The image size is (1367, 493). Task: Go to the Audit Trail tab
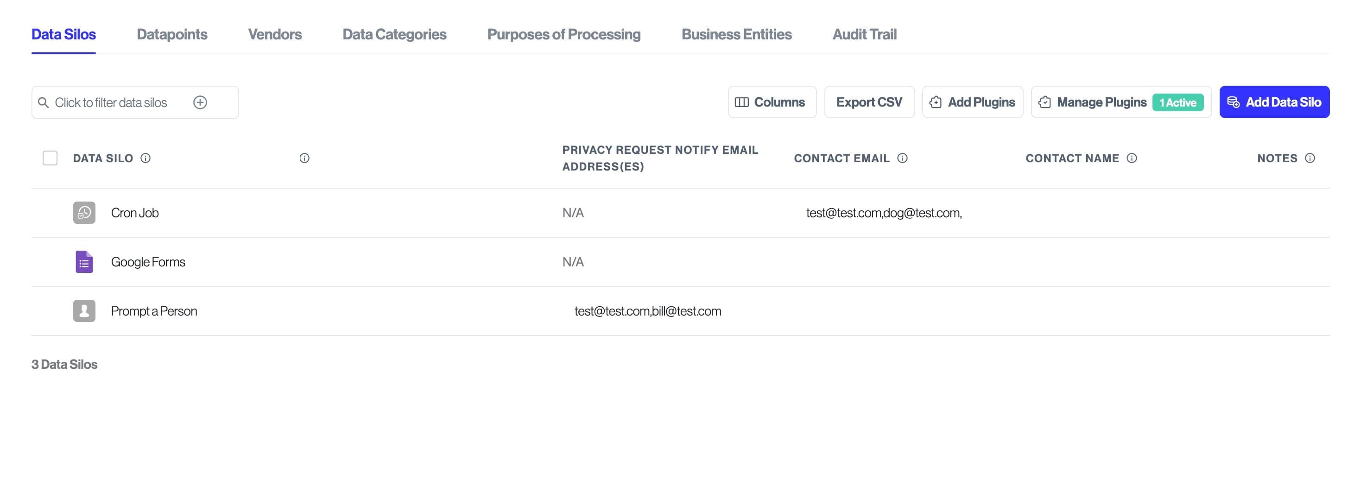coord(864,34)
